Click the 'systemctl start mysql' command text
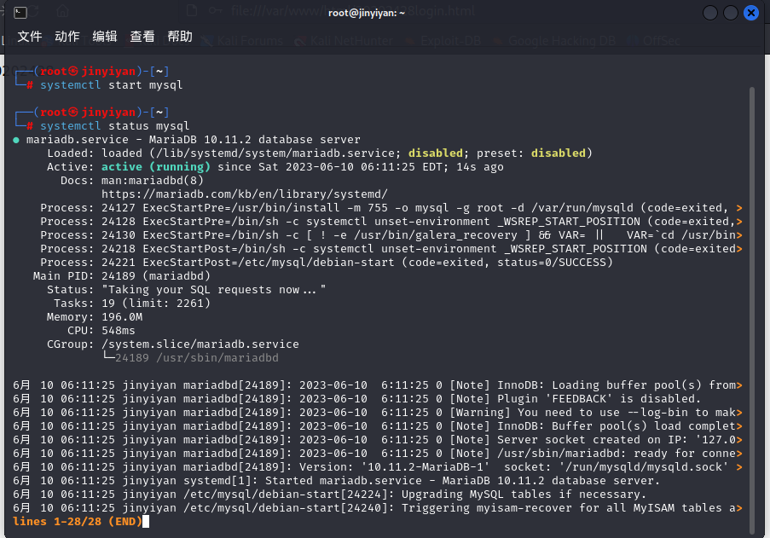This screenshot has height=538, width=770. [x=111, y=85]
